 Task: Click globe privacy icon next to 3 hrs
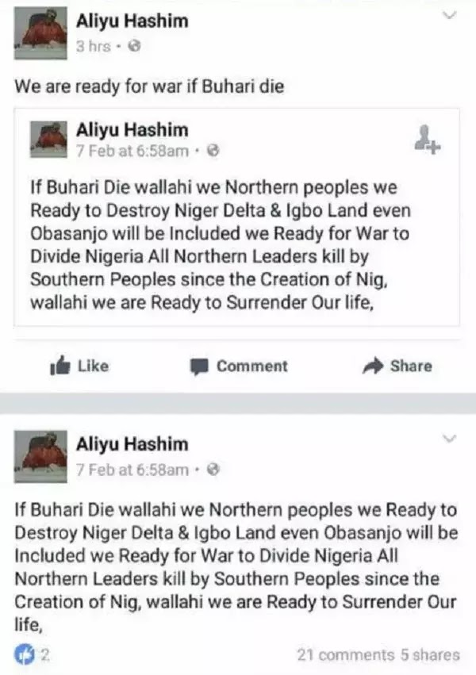(x=135, y=46)
